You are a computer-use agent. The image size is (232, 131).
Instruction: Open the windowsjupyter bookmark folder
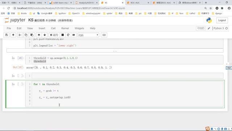(x=91, y=13)
